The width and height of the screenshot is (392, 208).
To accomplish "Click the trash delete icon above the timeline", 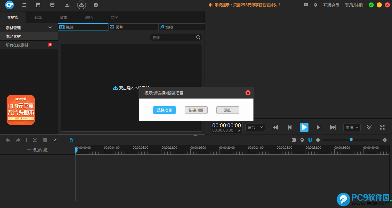I will [45, 140].
